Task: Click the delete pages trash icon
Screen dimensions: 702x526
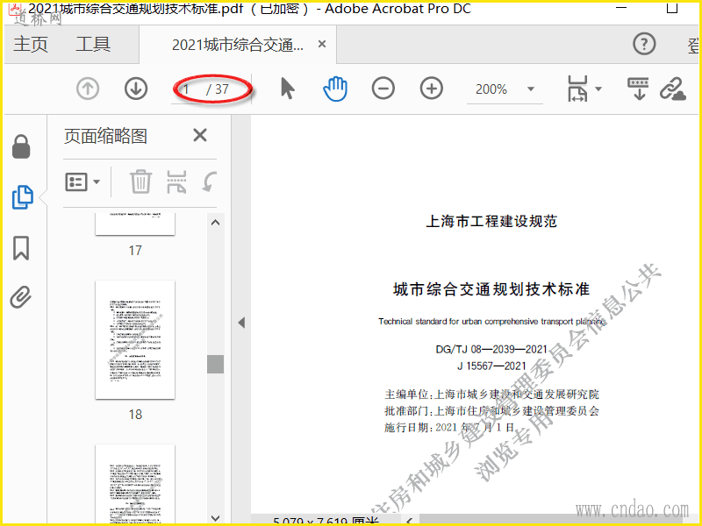Action: click(x=141, y=181)
